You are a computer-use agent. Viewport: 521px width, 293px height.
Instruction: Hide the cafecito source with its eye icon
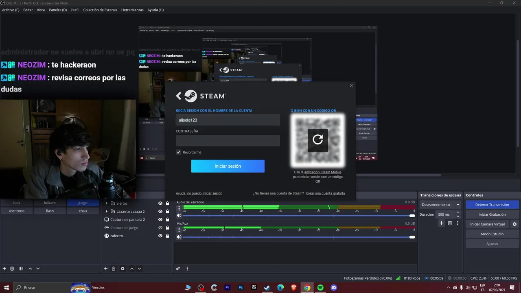[x=160, y=236]
